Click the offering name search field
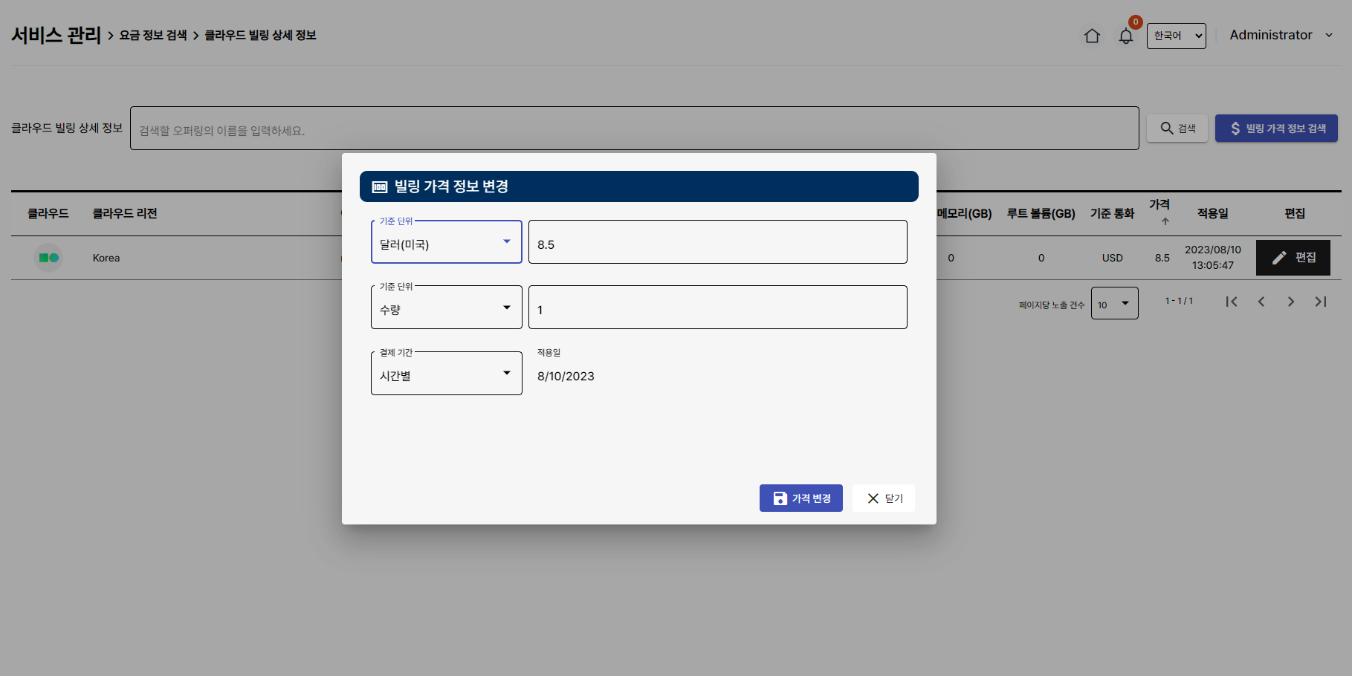1352x676 pixels. click(634, 129)
